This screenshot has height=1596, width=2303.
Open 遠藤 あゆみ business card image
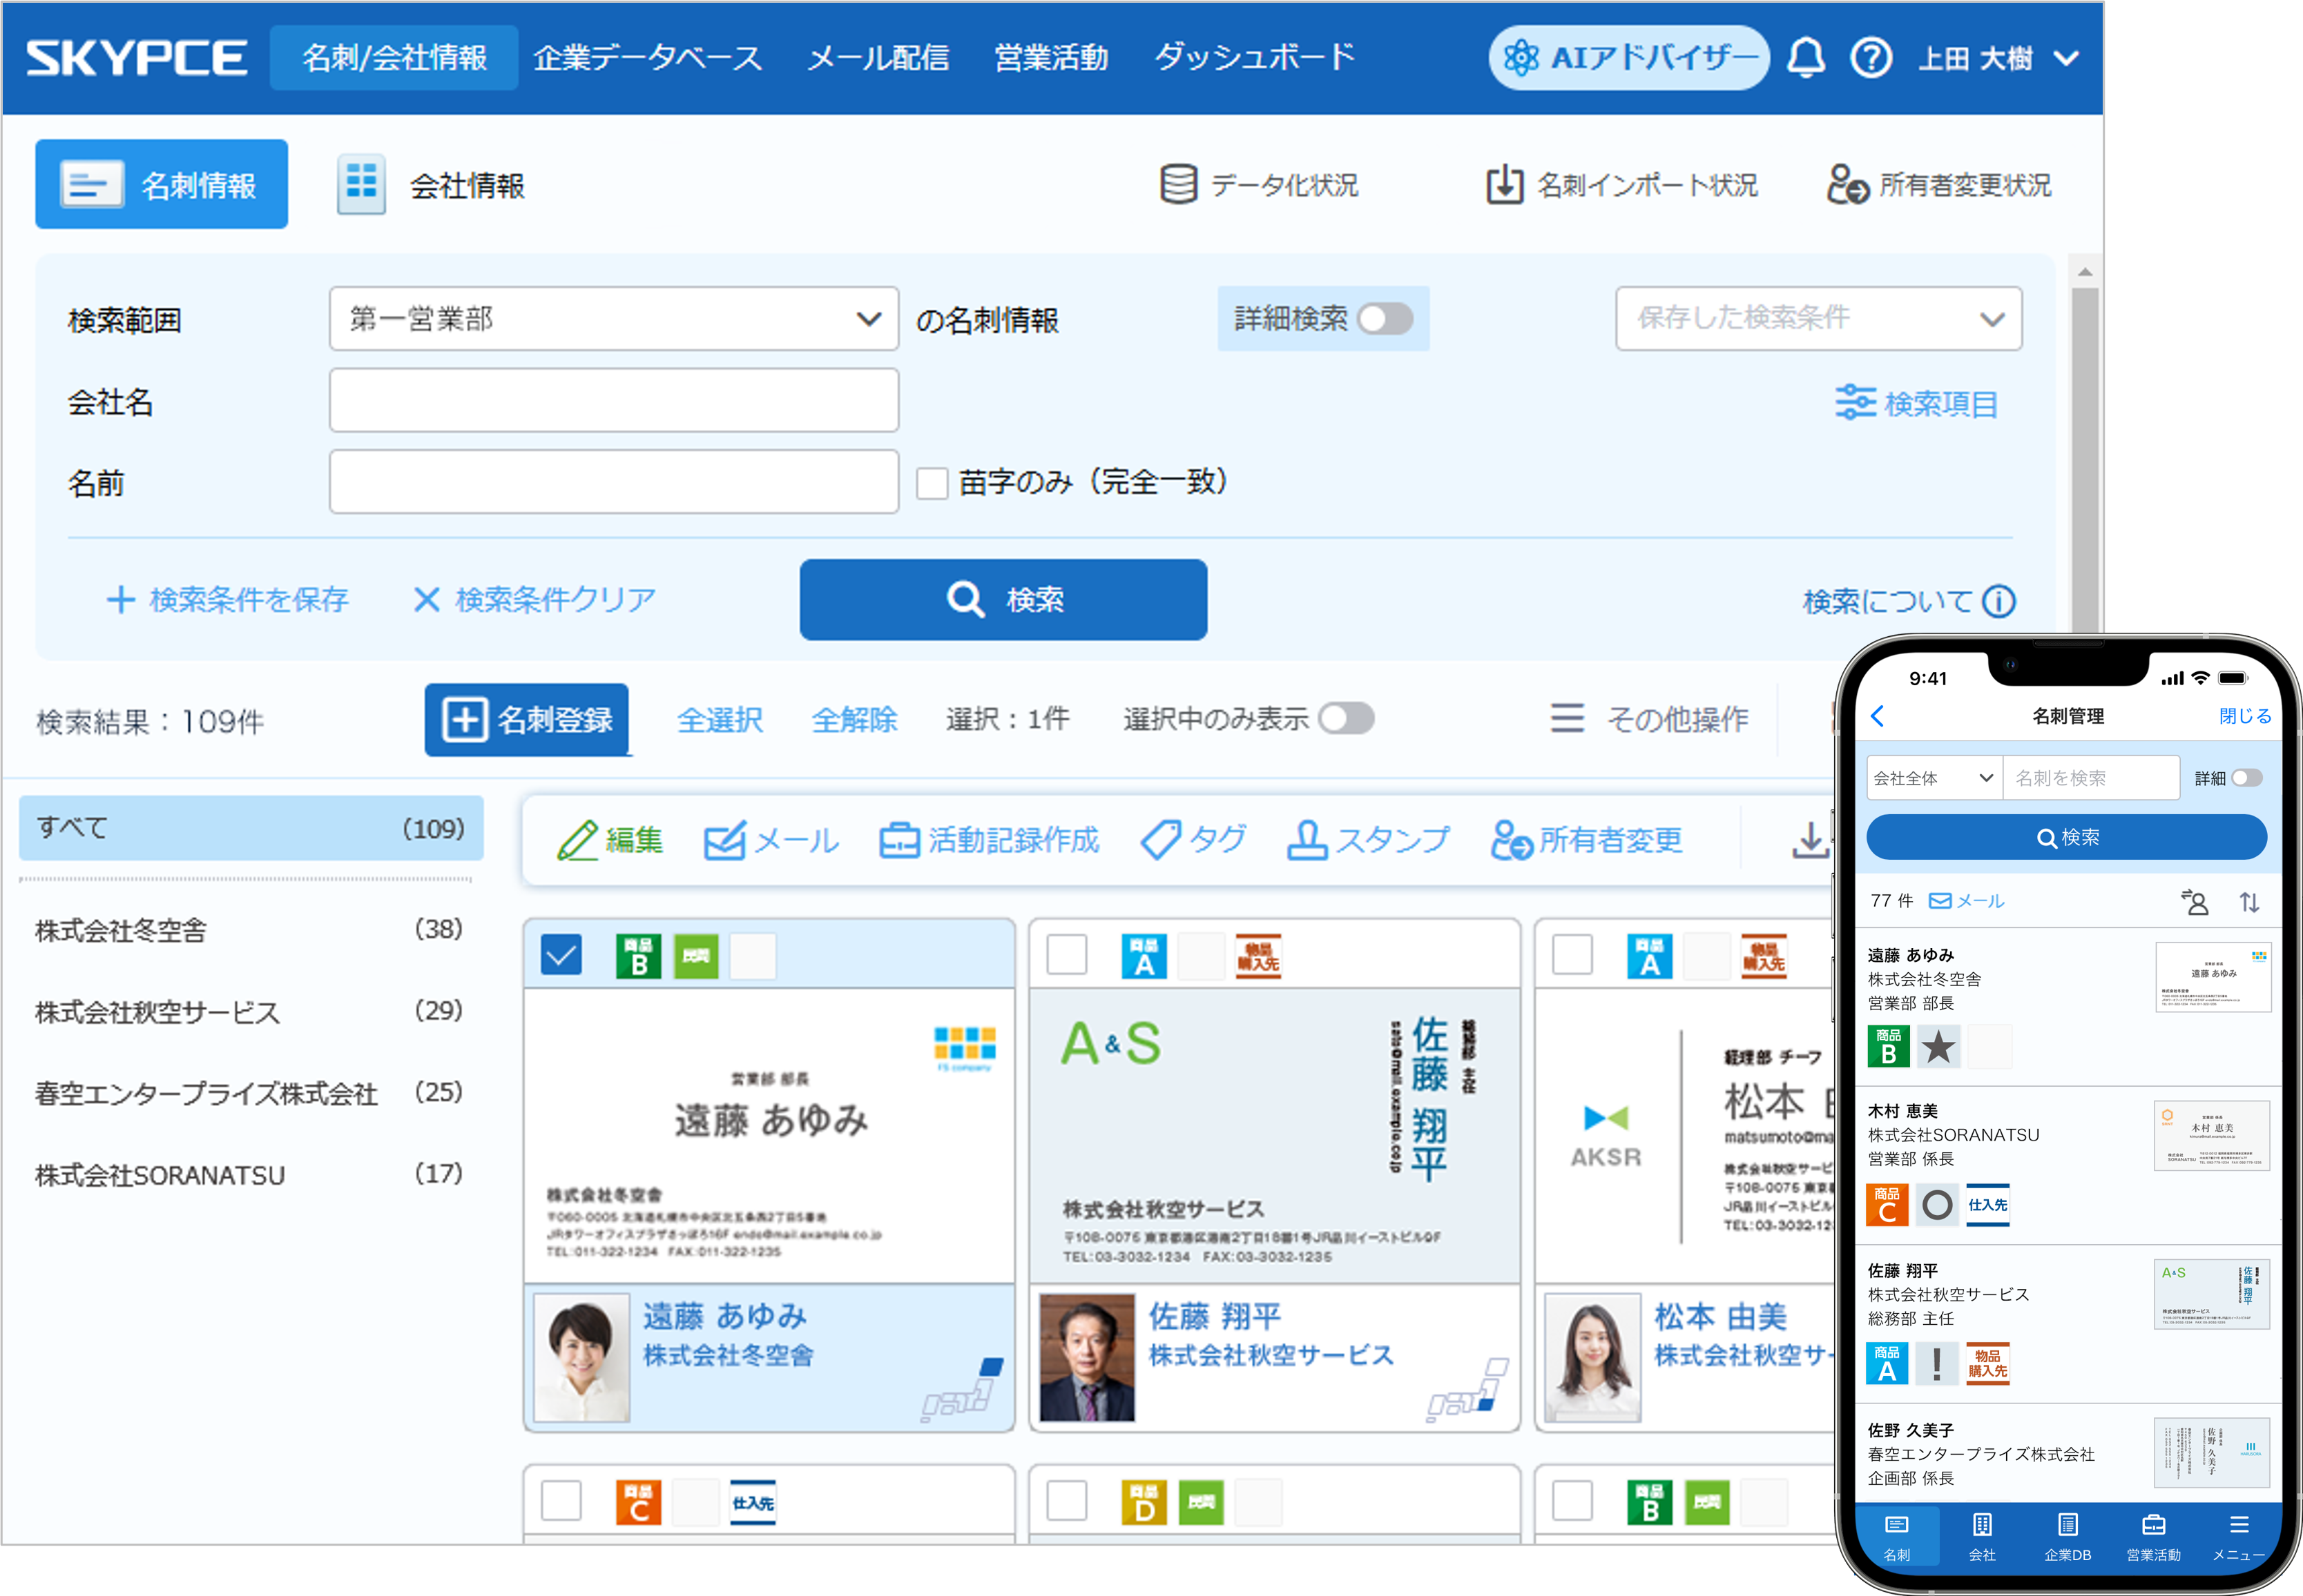click(x=769, y=1136)
